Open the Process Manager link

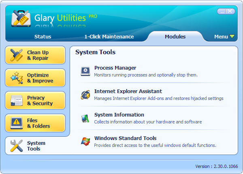115,68
